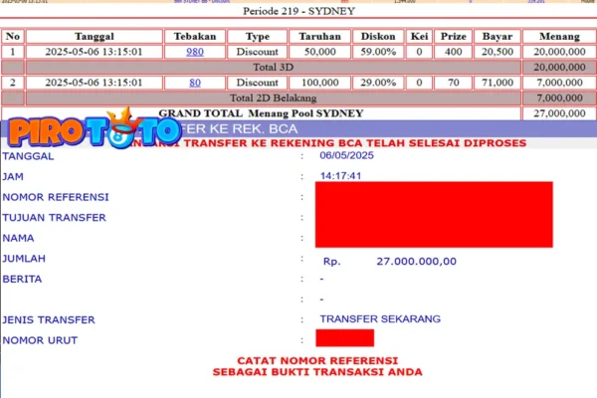Select the 14:17:41 time value

point(340,175)
